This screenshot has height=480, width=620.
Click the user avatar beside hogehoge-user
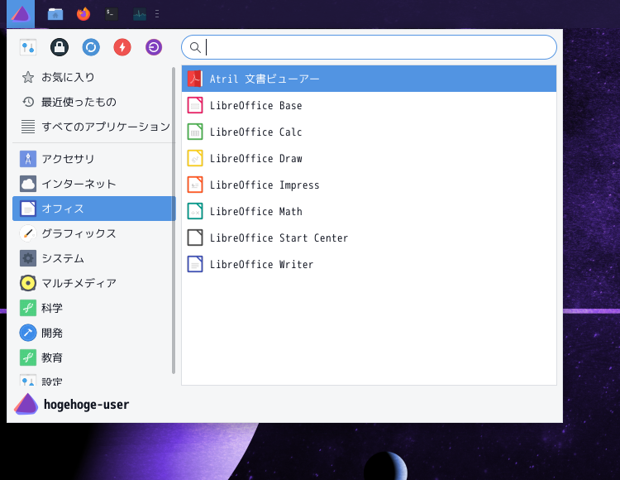(x=26, y=404)
